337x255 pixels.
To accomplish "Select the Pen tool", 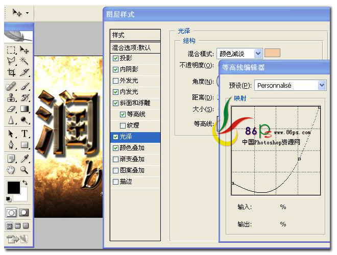I will click(11, 145).
